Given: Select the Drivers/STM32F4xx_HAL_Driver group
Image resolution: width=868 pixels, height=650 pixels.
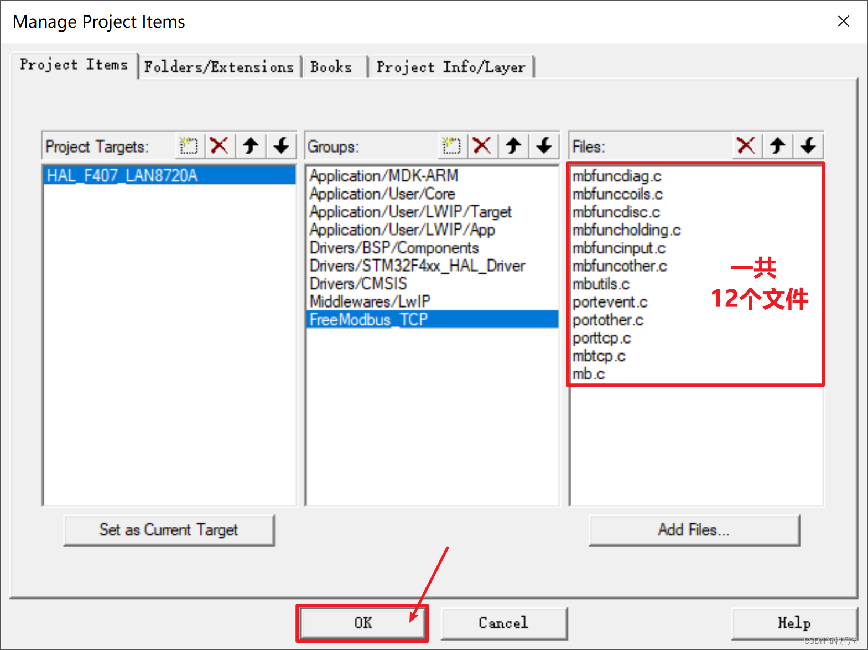Looking at the screenshot, I should (432, 266).
